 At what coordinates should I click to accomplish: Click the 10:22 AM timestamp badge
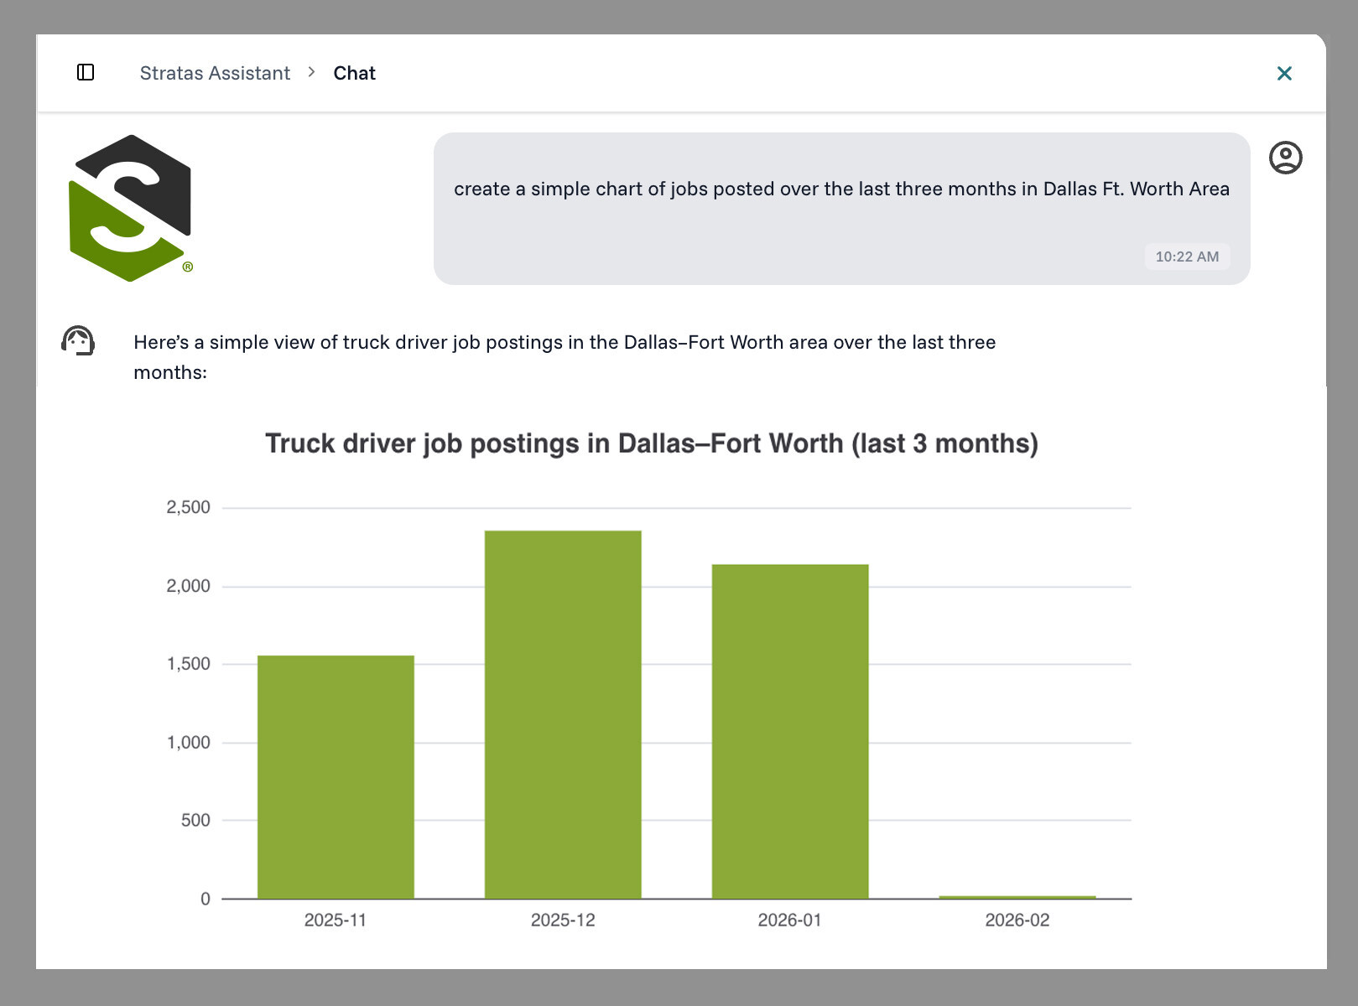[x=1186, y=257]
